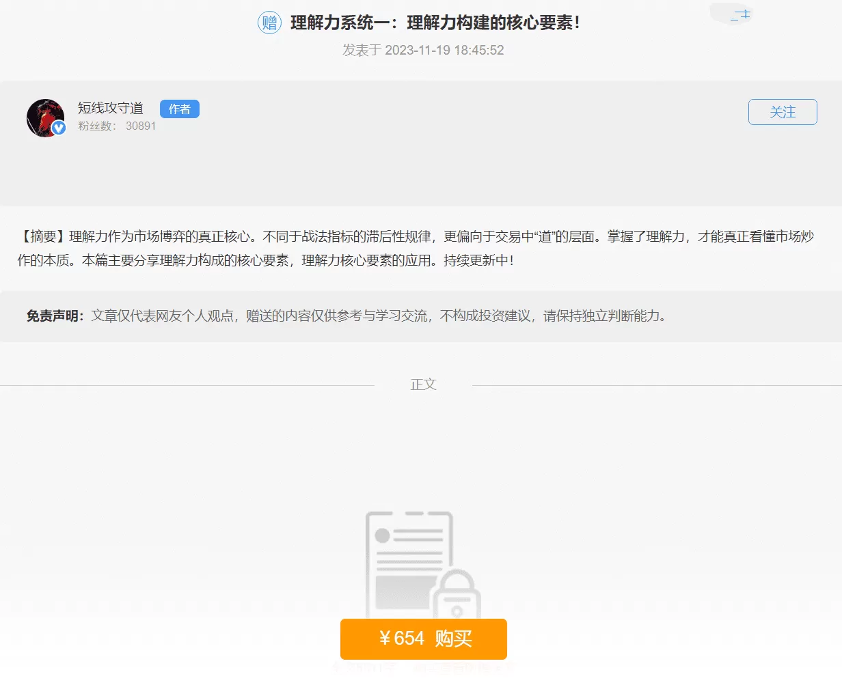Click the blue 作者 badge
The width and height of the screenshot is (842, 685).
tap(179, 109)
